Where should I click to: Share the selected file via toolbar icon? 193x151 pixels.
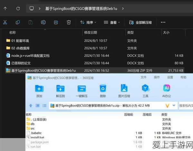(56, 22)
